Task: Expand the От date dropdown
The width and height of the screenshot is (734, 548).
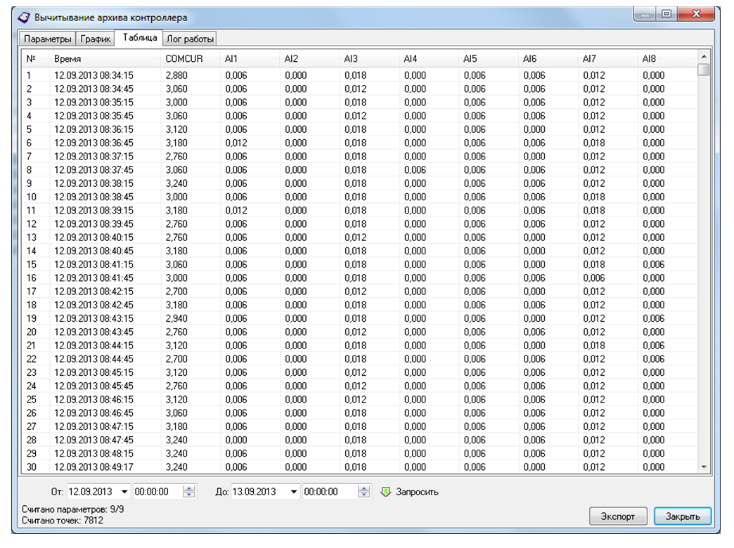Action: [x=125, y=492]
